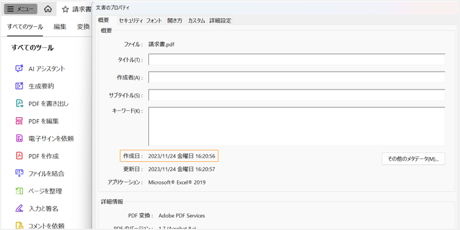Click the 入力と署名 icon
Viewport: 460px width, 230px height.
tap(19, 209)
